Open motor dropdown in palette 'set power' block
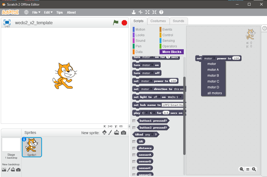 [x=146, y=81]
